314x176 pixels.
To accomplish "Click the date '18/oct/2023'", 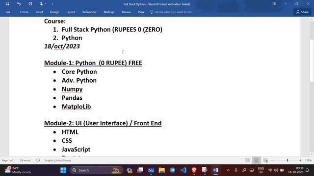I will click(62, 46).
